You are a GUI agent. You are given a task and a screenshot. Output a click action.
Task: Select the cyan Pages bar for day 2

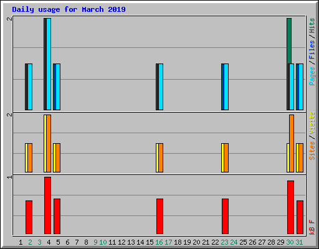pos(30,87)
